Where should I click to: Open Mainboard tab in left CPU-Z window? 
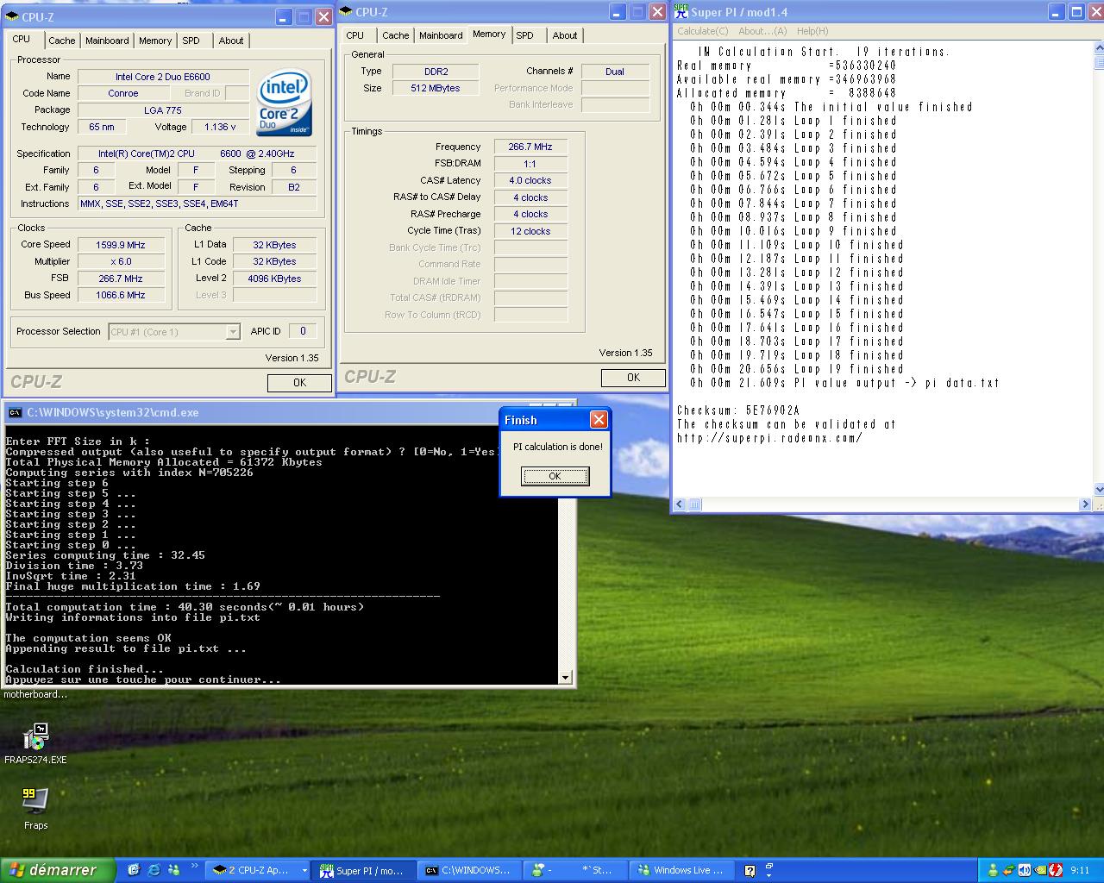pyautogui.click(x=107, y=41)
